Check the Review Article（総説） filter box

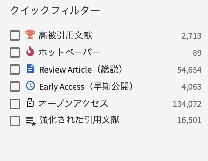[x=15, y=69]
